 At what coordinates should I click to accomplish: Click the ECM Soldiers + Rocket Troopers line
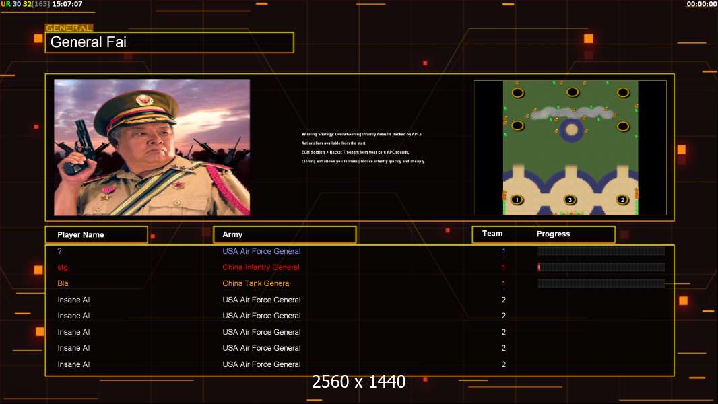[356, 152]
